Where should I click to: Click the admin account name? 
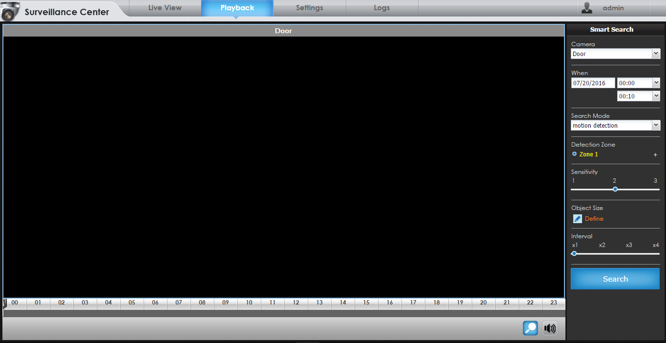point(613,8)
